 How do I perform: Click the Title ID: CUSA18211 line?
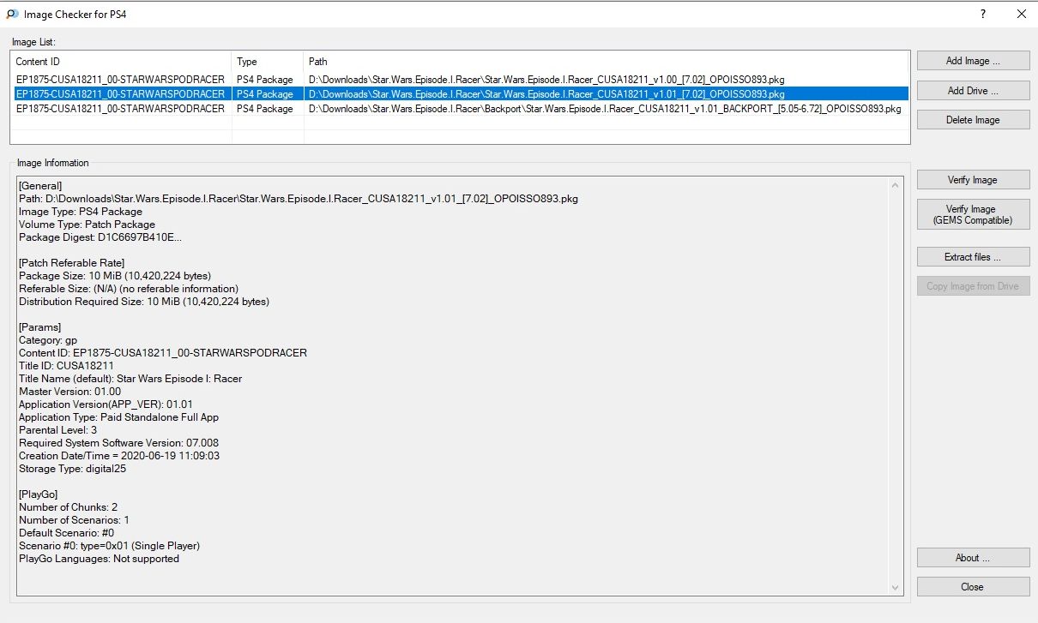66,366
